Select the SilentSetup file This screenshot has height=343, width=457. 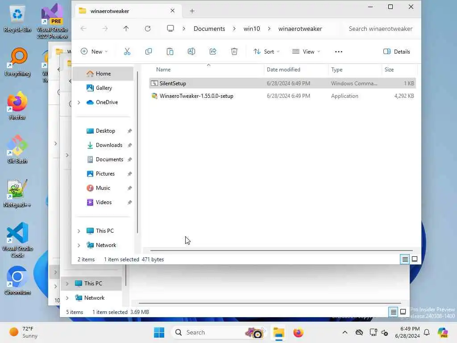[x=282, y=83]
